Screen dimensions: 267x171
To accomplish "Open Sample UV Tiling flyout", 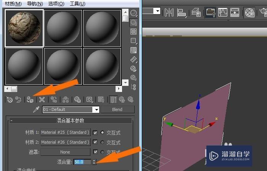I will pyautogui.click(x=133, y=41).
